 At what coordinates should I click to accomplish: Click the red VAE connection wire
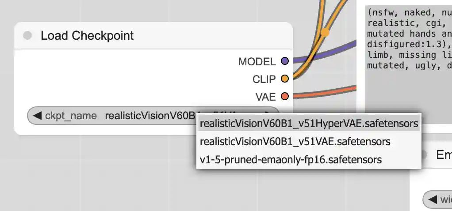coord(324,93)
